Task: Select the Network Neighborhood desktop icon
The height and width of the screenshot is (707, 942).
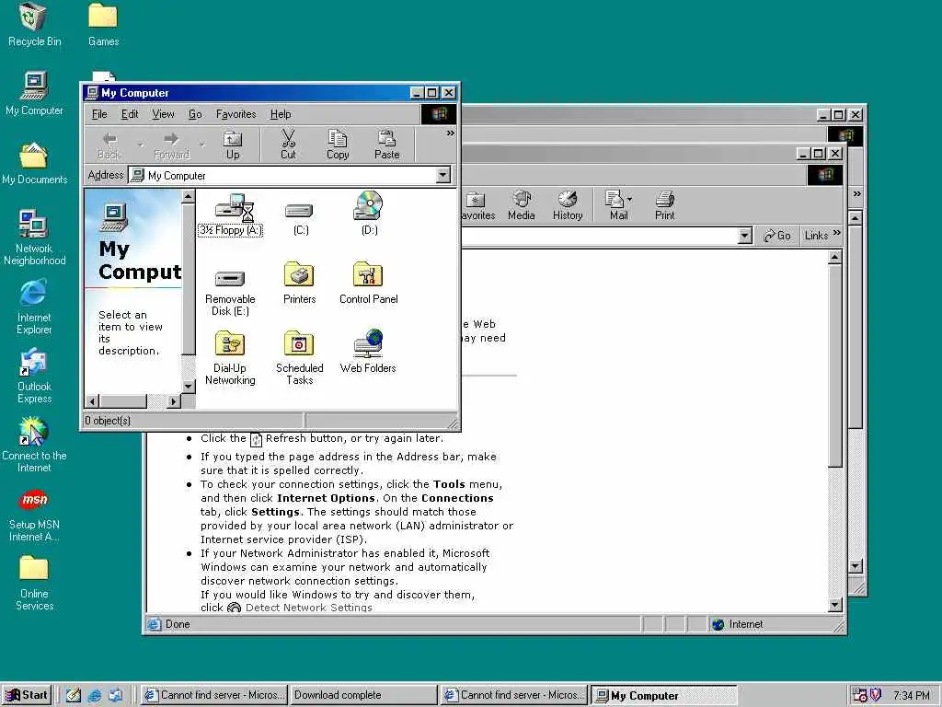Action: point(34,238)
